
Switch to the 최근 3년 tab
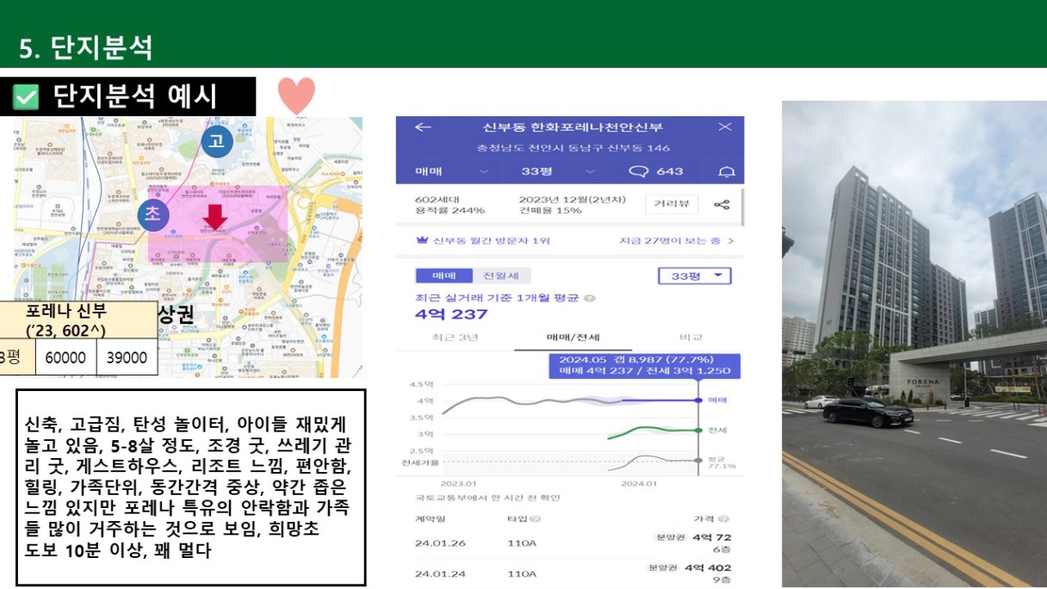455,338
